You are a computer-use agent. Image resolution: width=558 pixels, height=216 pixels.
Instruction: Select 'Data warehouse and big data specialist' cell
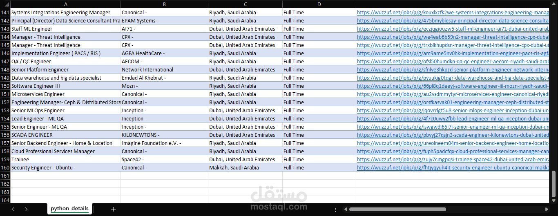click(x=66, y=78)
